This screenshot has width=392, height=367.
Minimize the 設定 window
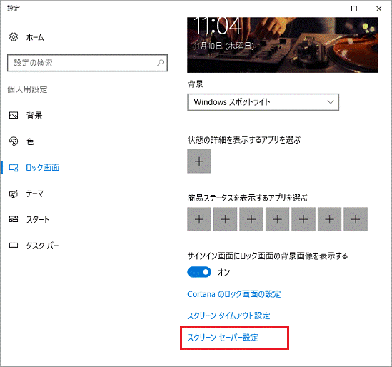click(x=329, y=9)
